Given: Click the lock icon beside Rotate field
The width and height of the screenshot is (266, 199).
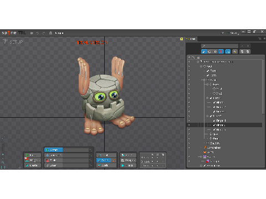Looking at the screenshot, I should point(90,150).
